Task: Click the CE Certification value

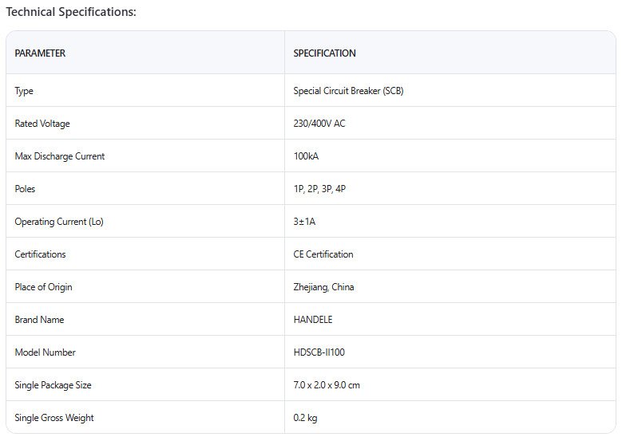Action: (323, 254)
